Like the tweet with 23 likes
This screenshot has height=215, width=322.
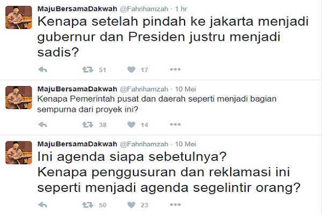[131, 205]
